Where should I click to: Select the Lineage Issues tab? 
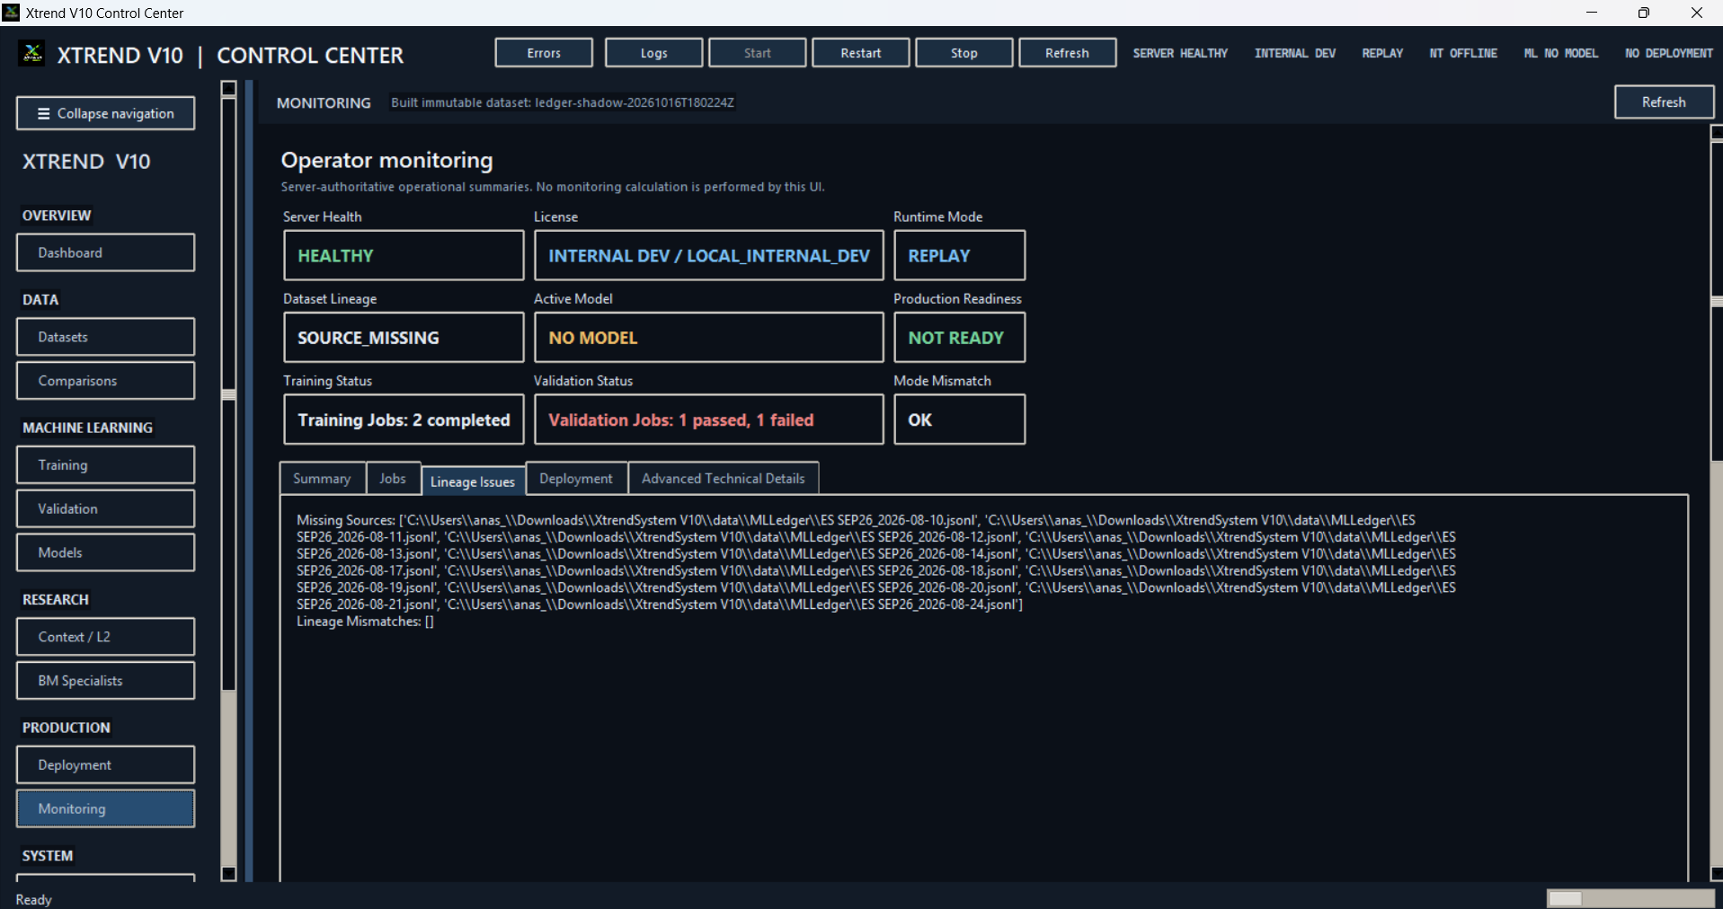(473, 481)
